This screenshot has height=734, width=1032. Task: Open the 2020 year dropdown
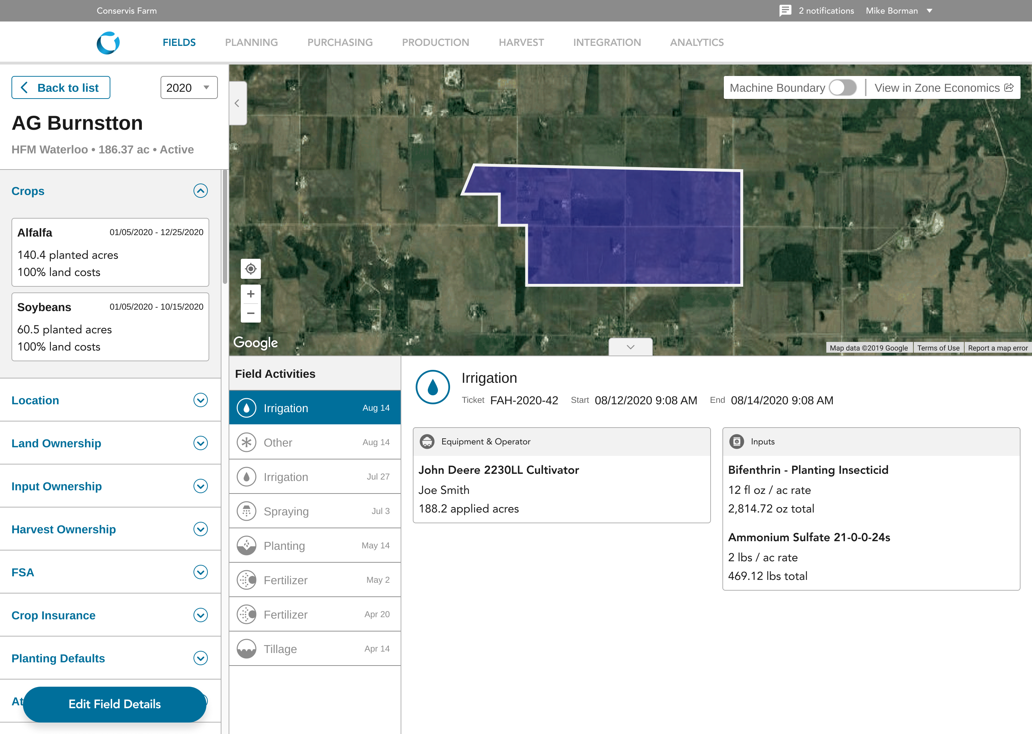(189, 87)
